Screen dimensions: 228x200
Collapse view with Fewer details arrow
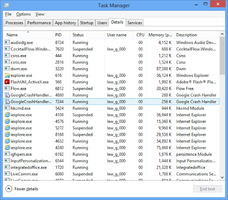[x=9, y=189]
